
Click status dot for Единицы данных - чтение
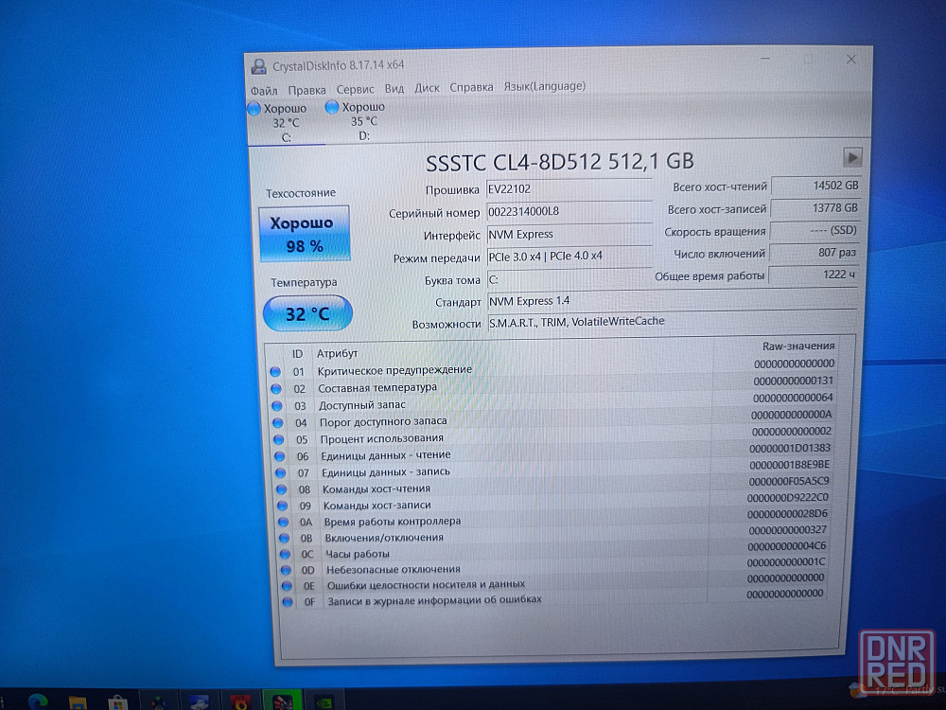coord(279,456)
